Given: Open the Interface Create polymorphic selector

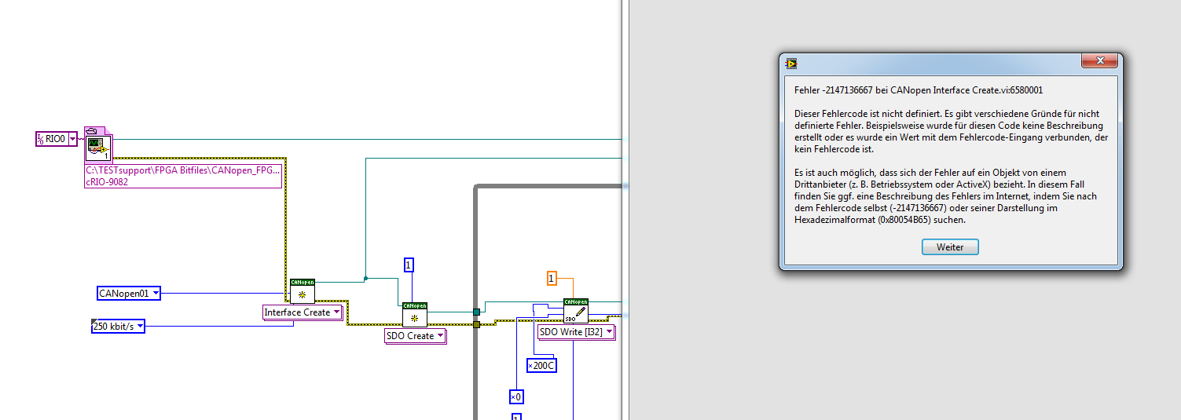Looking at the screenshot, I should 303,312.
